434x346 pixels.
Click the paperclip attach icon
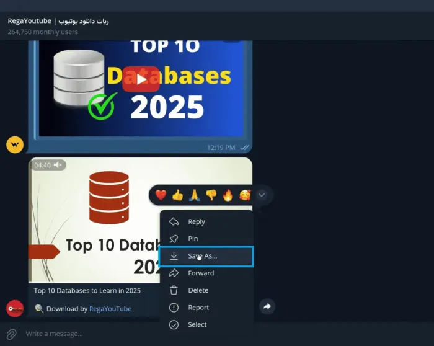pos(11,334)
